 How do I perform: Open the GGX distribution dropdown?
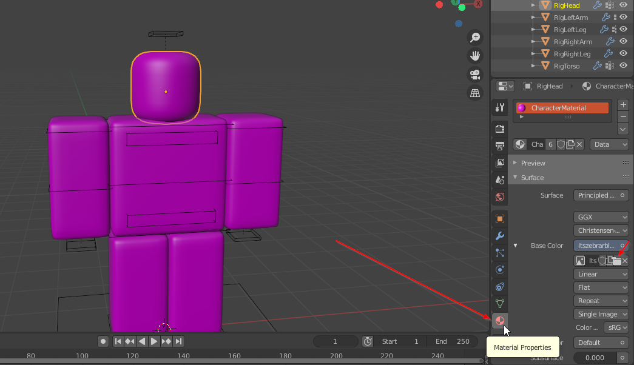click(601, 217)
